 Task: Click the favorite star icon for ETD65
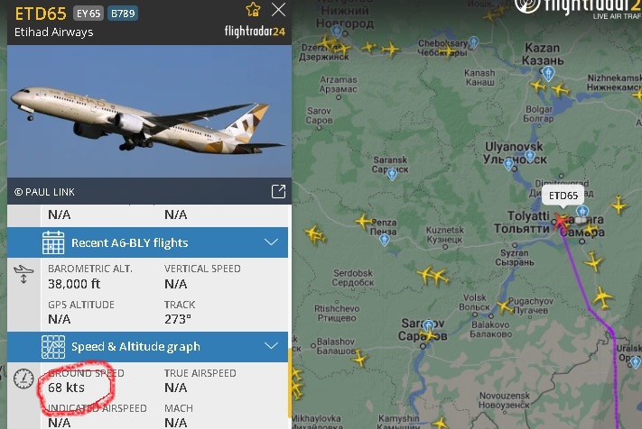point(253,9)
